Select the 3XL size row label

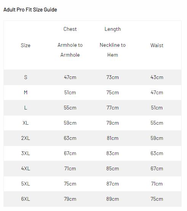26,153
